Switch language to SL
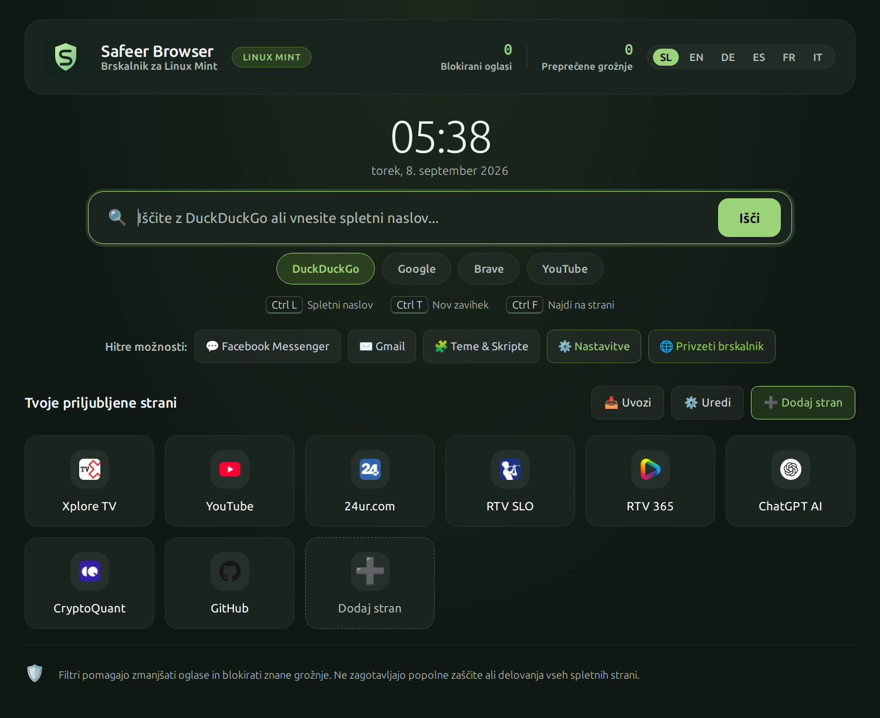Image resolution: width=880 pixels, height=718 pixels. (x=666, y=57)
